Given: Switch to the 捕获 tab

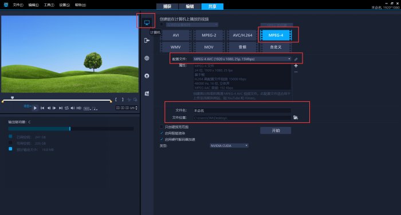Looking at the screenshot, I should pyautogui.click(x=167, y=6).
